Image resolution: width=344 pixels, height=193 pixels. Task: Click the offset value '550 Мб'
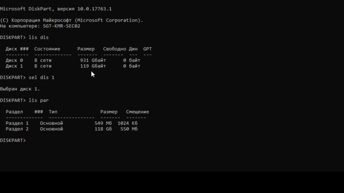[x=129, y=129]
